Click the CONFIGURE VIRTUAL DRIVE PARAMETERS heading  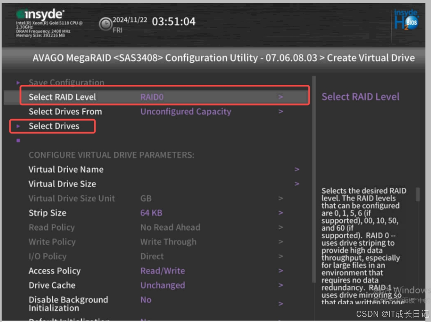111,155
